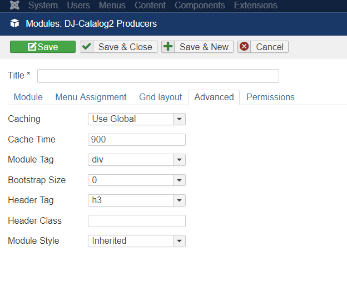Click the Joomla logo icon
The width and height of the screenshot is (347, 285).
tap(14, 5)
